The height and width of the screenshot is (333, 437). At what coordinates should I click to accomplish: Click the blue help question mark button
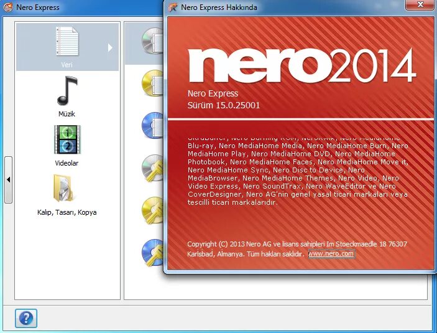26,318
